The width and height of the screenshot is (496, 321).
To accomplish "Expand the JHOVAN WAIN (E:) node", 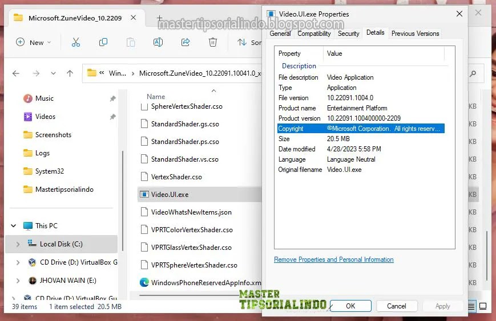I will tap(18, 281).
